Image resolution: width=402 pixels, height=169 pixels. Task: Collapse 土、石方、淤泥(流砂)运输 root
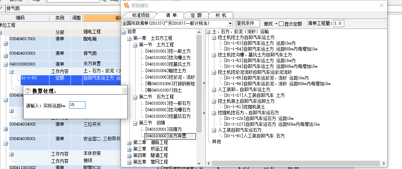(x=208, y=32)
